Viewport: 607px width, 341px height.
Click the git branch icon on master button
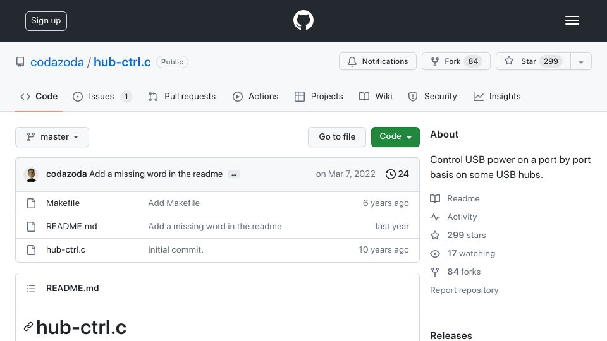(31, 137)
